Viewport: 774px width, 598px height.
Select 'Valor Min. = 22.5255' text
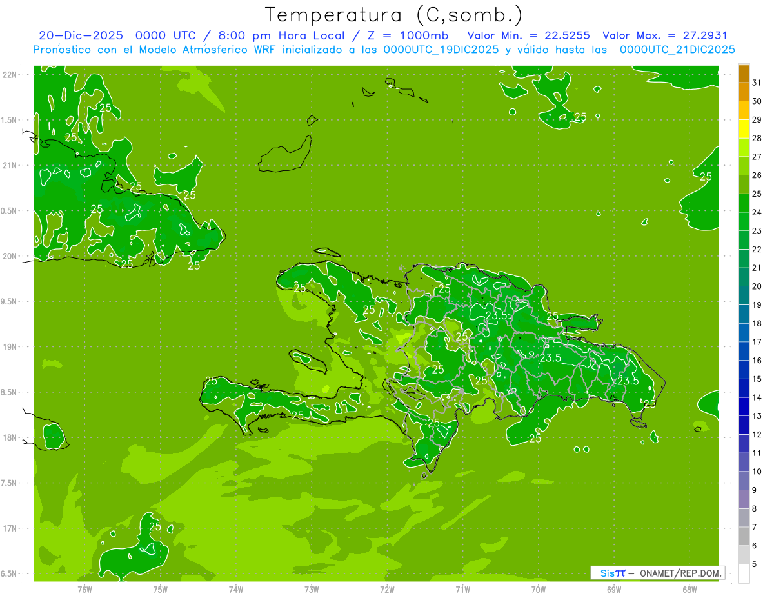pos(529,35)
